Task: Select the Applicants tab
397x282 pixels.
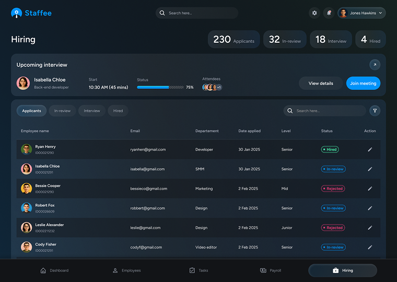Action: (x=31, y=111)
